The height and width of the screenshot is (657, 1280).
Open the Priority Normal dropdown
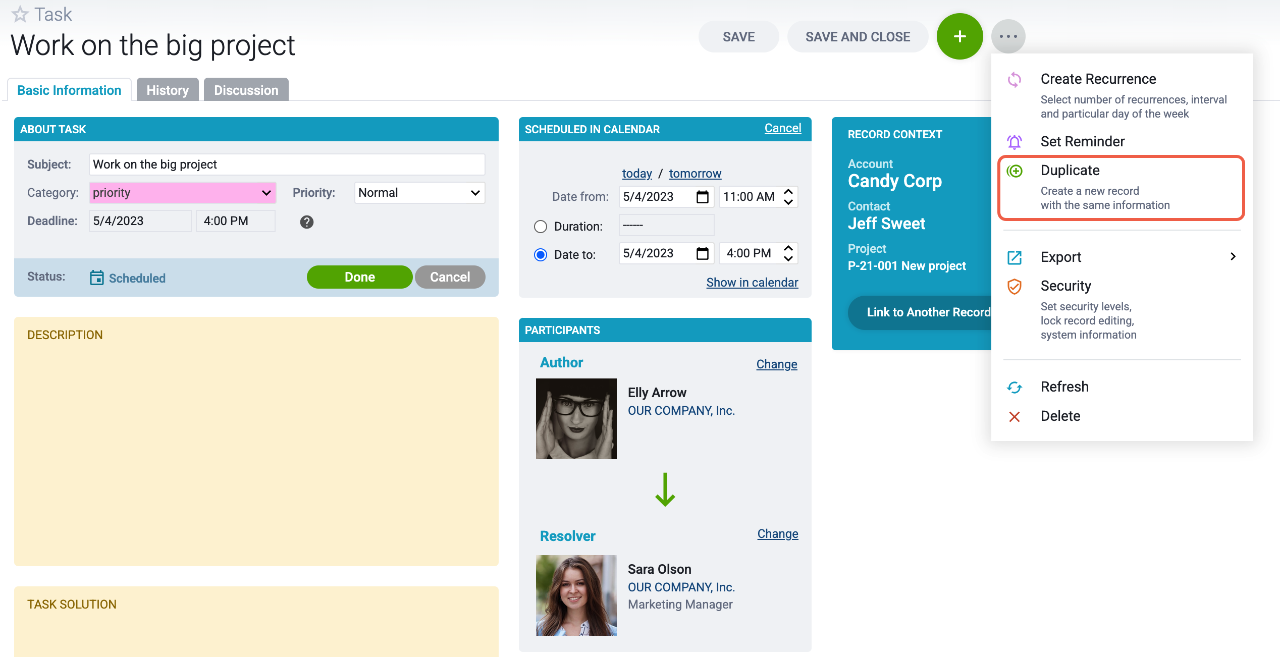coord(419,193)
